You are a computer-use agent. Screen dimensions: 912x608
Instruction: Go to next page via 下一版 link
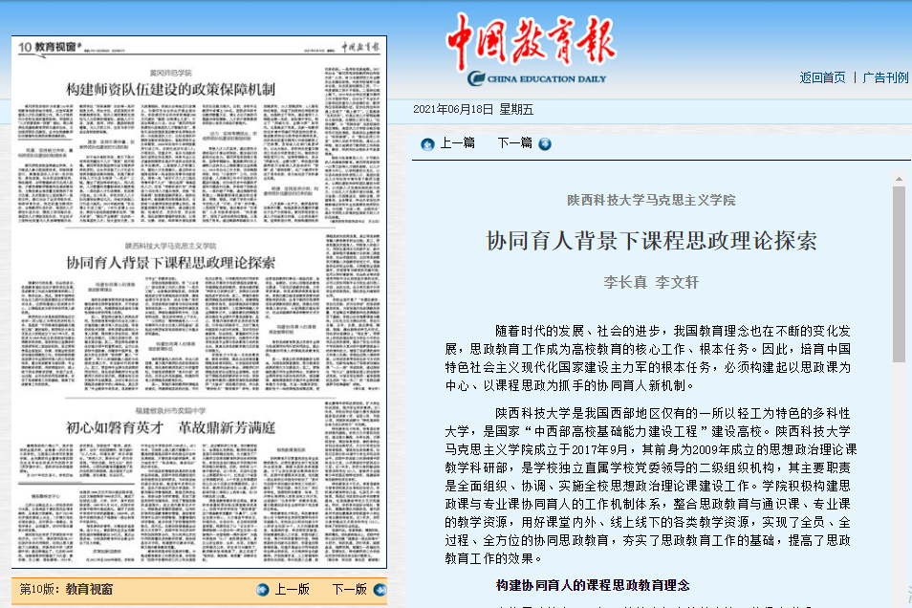(350, 590)
